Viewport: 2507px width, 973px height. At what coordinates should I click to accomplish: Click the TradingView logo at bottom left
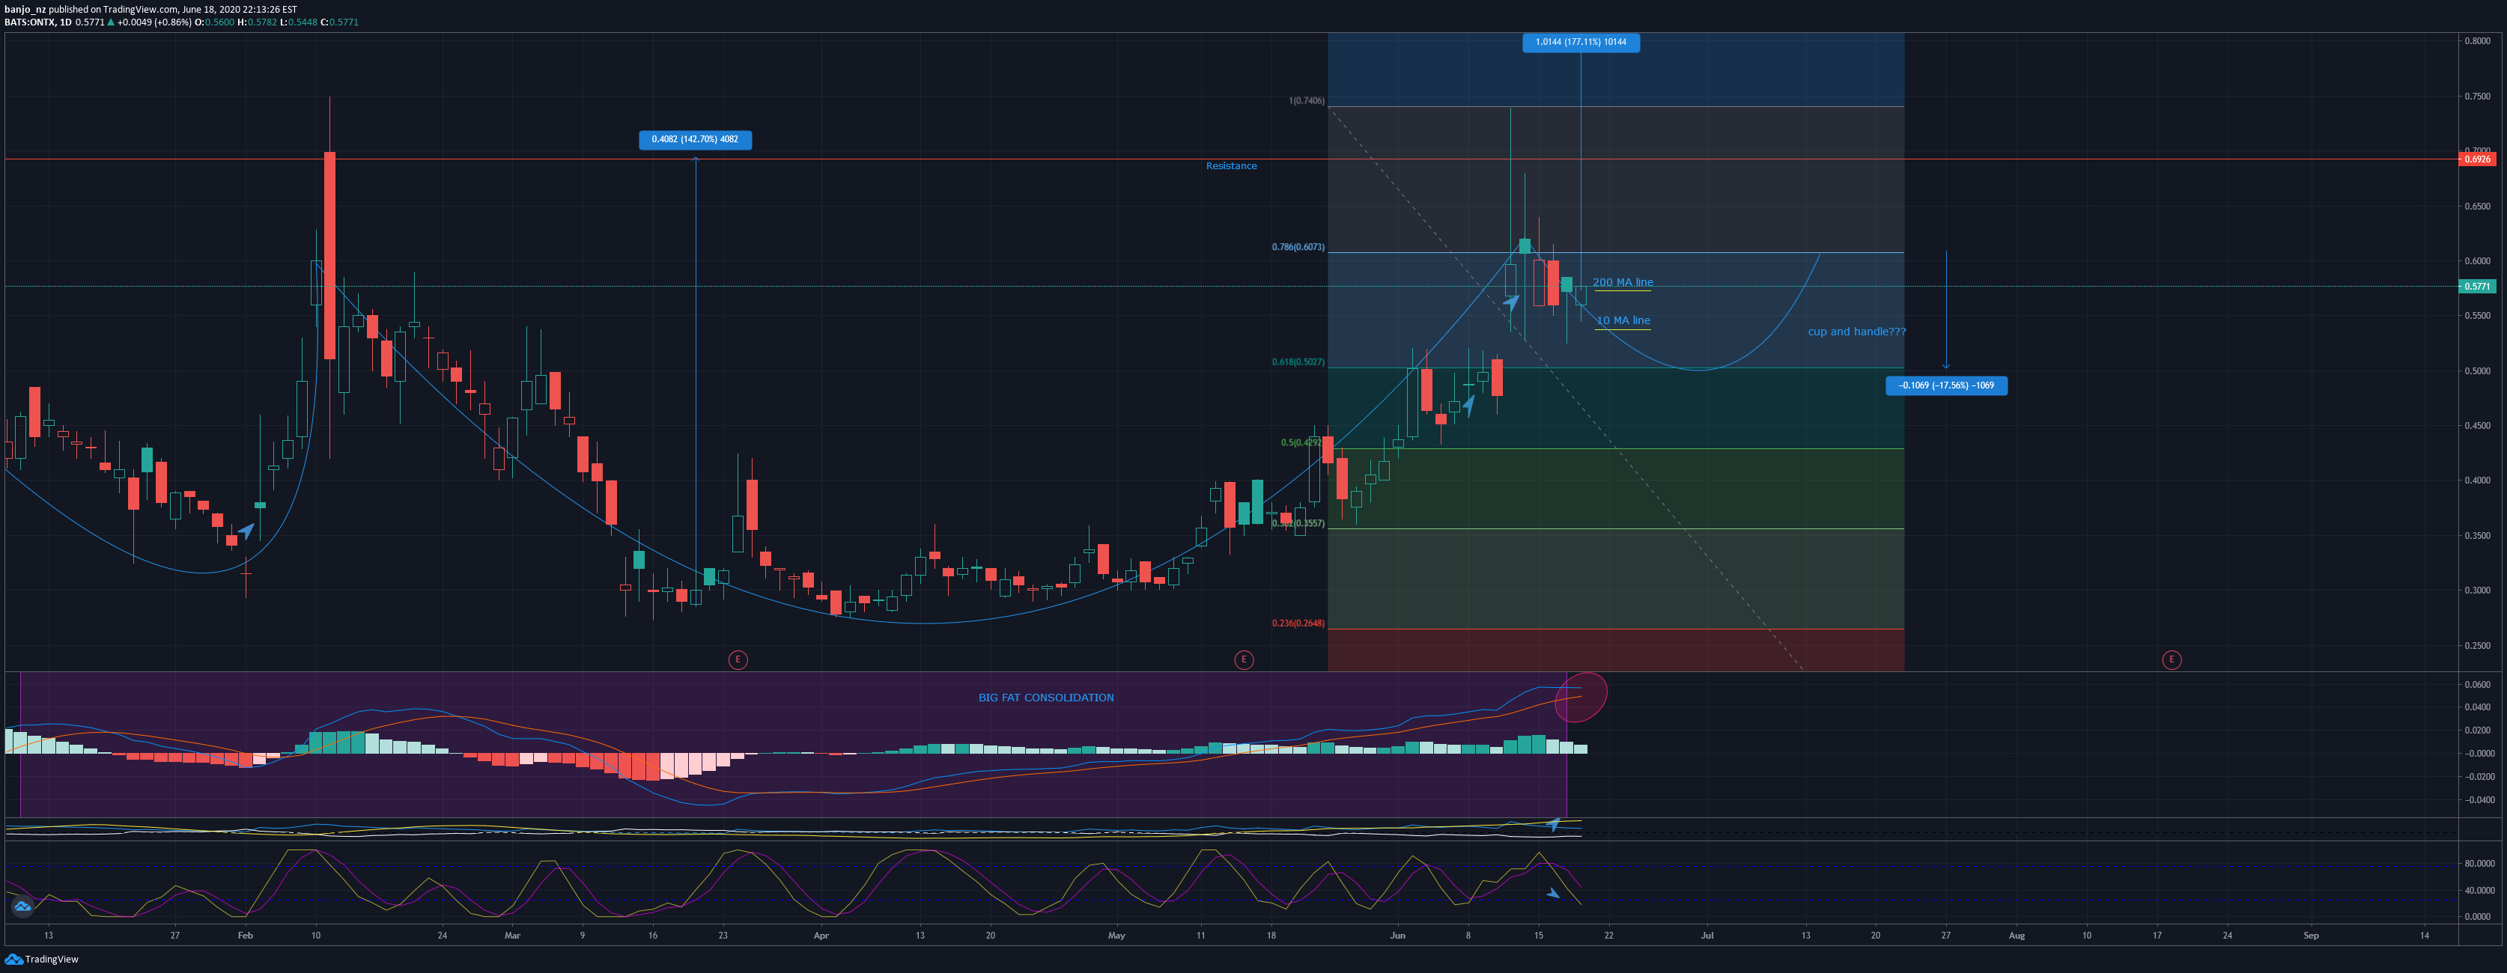click(41, 960)
